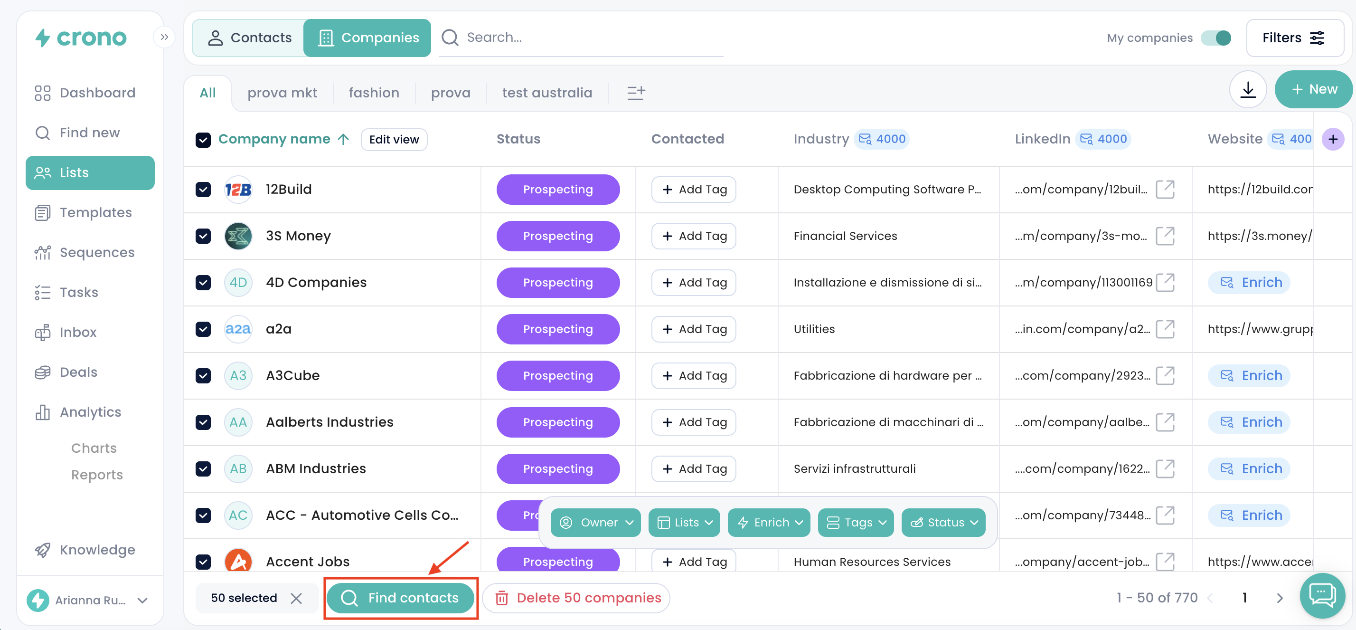Uncheck the 3S Money row checkbox

[203, 236]
